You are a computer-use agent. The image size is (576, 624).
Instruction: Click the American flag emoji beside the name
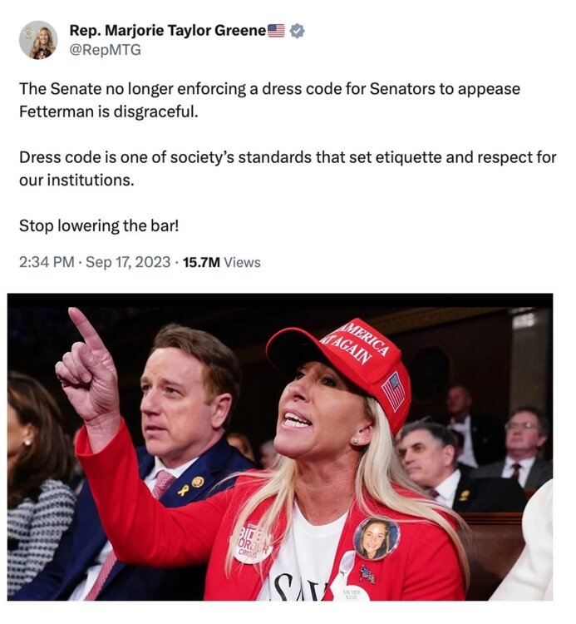[276, 31]
